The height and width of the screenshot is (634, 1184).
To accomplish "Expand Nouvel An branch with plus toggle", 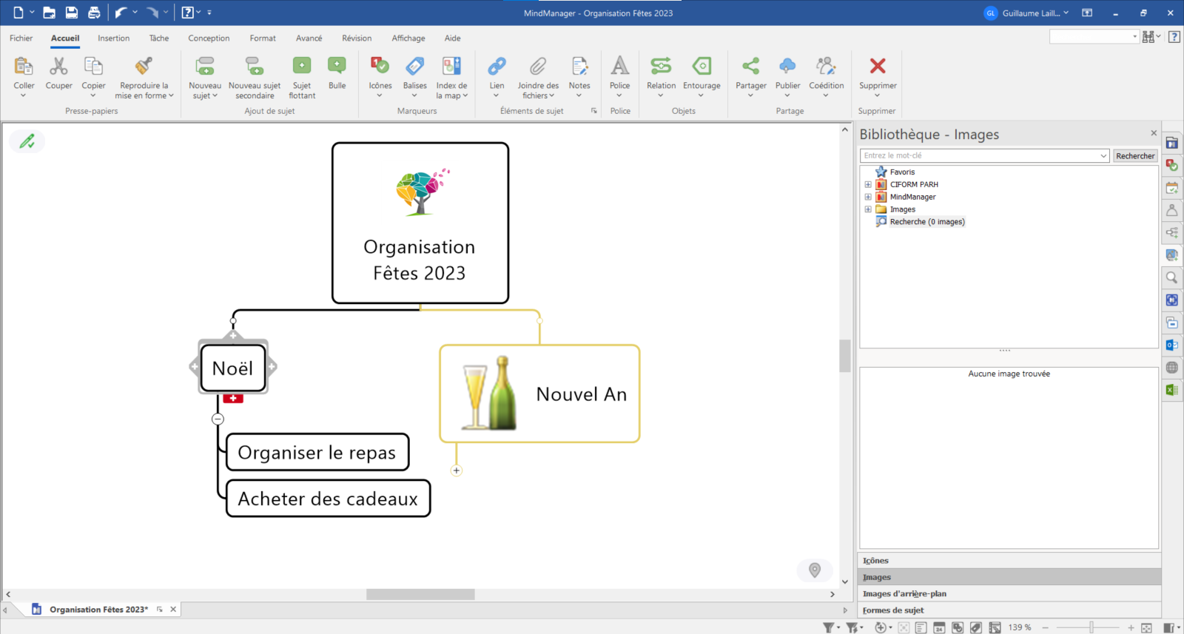I will [x=457, y=471].
